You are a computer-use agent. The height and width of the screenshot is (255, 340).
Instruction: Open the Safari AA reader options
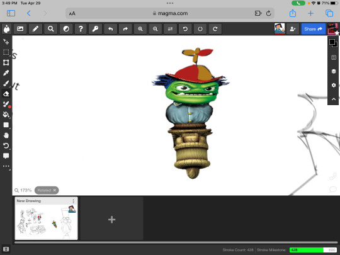point(72,13)
